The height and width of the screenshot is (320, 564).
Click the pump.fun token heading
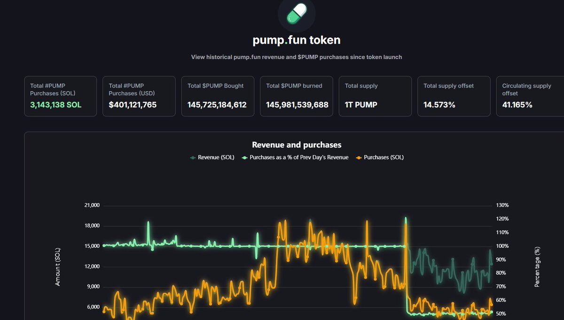click(297, 40)
